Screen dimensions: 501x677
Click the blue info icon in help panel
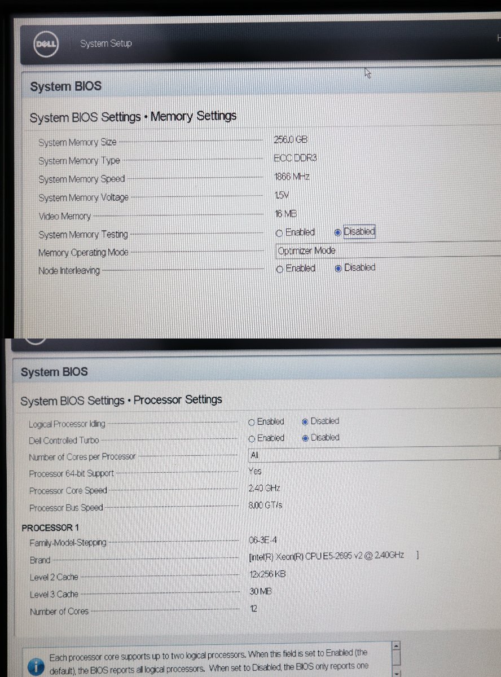point(35,666)
